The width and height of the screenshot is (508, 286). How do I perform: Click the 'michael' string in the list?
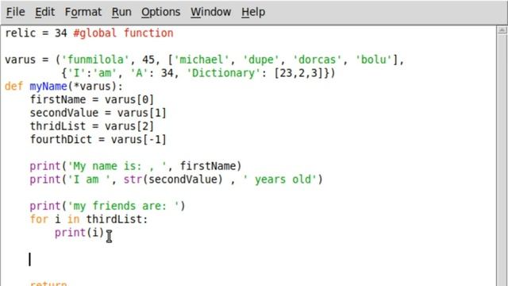[201, 60]
